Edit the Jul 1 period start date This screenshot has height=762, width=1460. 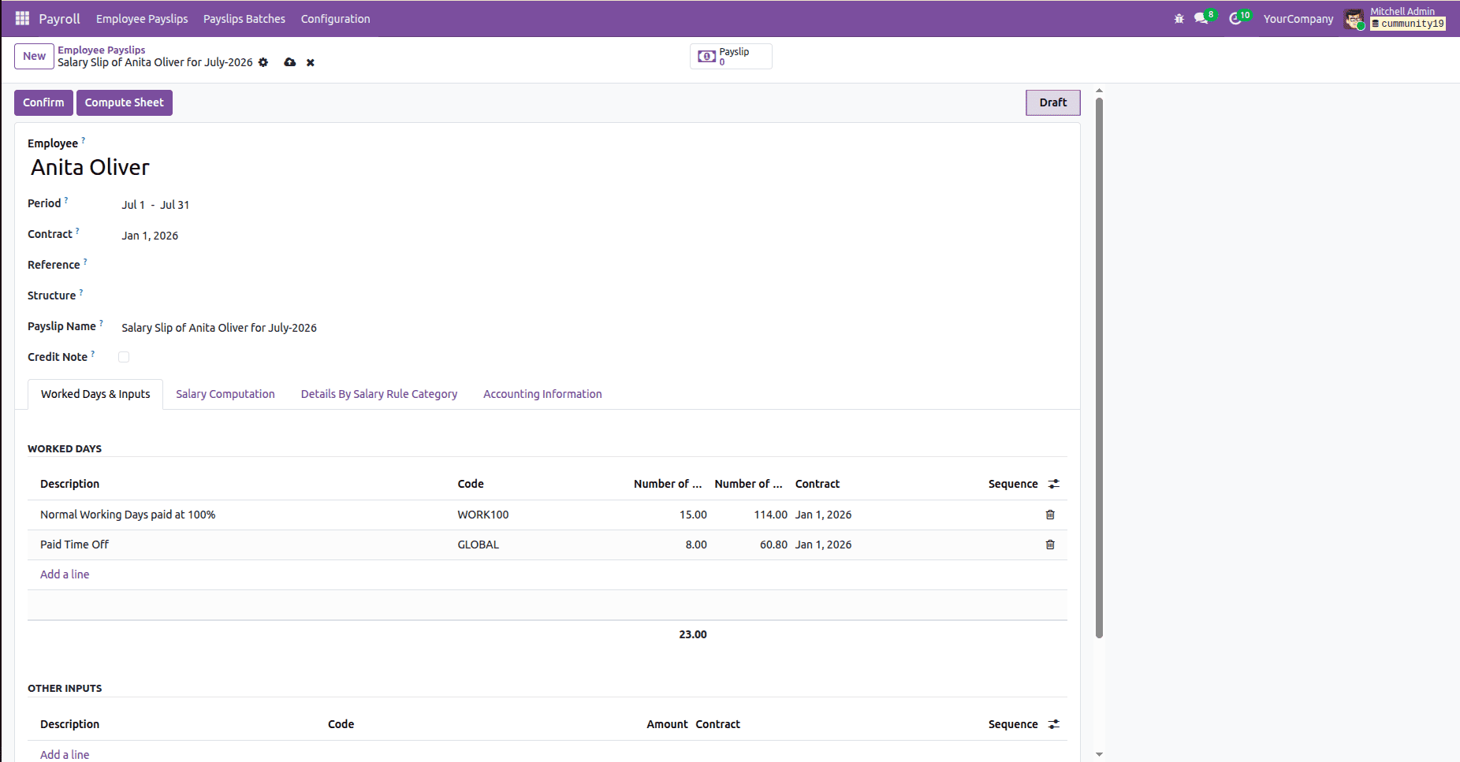(x=133, y=205)
